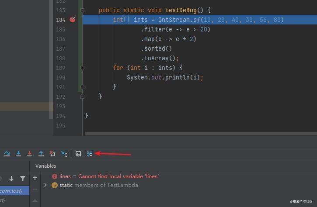This screenshot has width=317, height=207.
Task: Click the red Force Step Into icon
Action: pyautogui.click(x=30, y=154)
